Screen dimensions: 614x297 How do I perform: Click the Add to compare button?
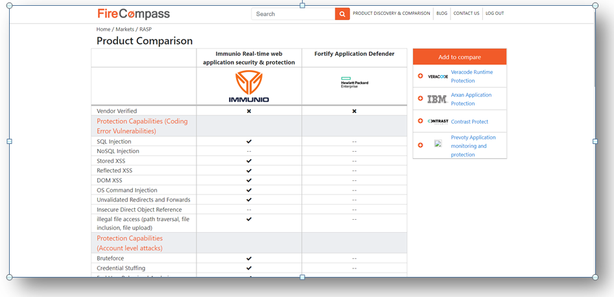click(x=460, y=57)
